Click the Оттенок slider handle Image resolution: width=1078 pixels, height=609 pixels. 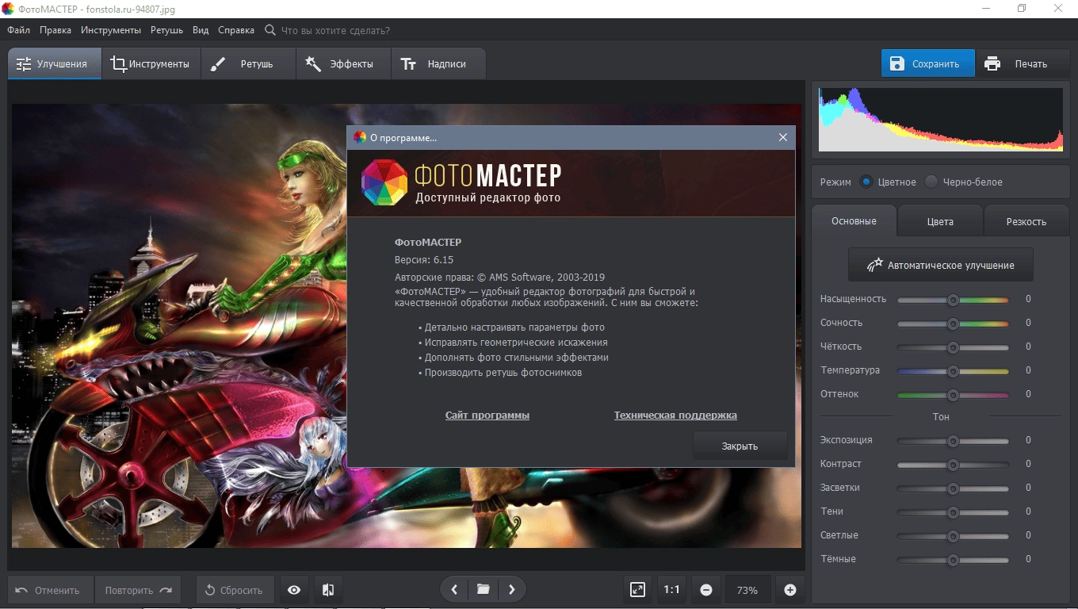click(x=953, y=395)
